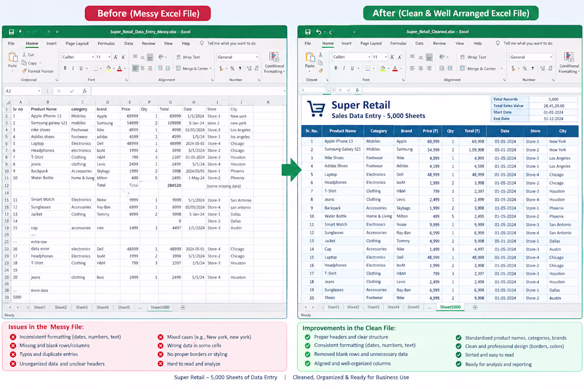
Task: Expand the Merge & Center arrow in Cleaned window
Action: 502,69
